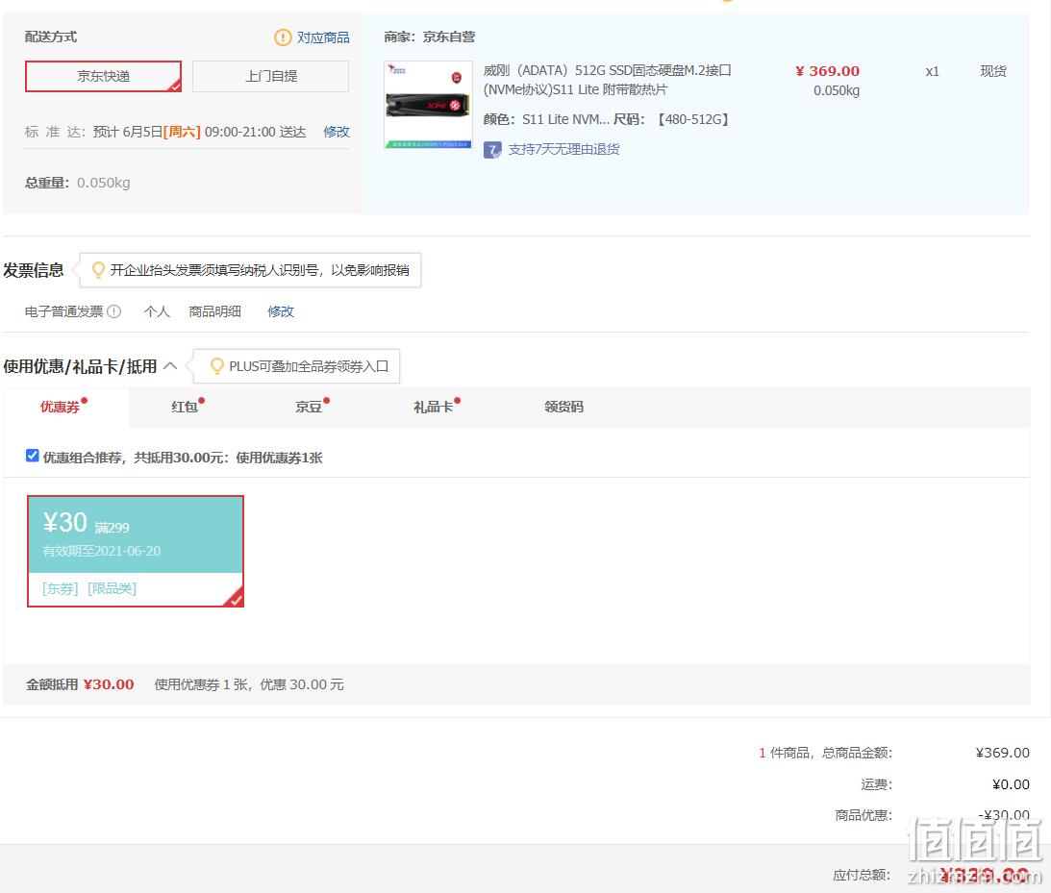
Task: Open 支持7天无理由退货 link
Action: coord(563,149)
